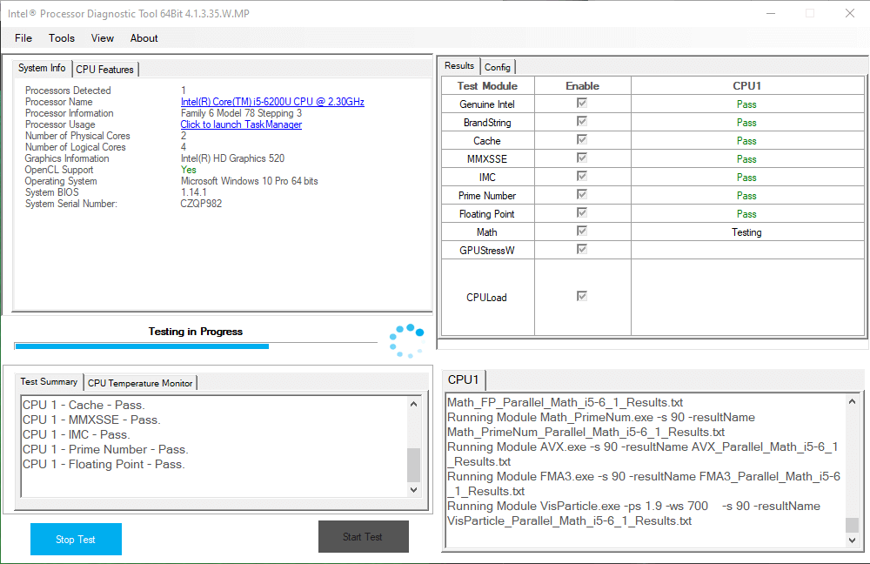Click the GPUStressW module name cell
The image size is (870, 564).
pos(488,251)
